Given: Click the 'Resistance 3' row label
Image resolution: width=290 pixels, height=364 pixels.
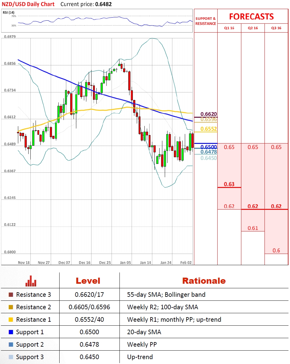Looking at the screenshot, I should click(33, 295).
